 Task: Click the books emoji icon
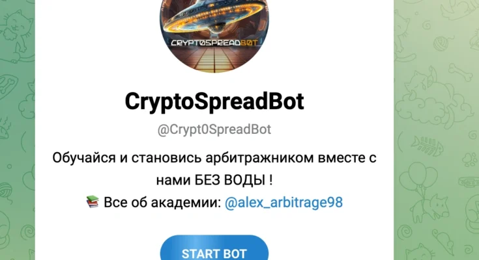93,201
